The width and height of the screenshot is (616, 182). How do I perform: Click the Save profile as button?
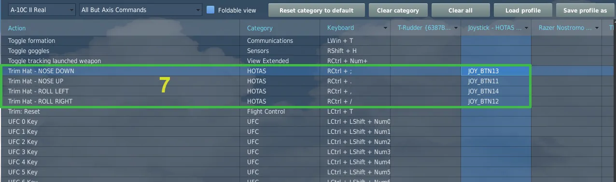click(586, 10)
